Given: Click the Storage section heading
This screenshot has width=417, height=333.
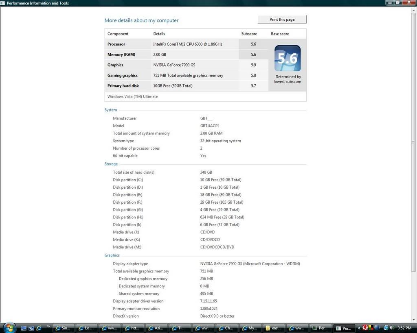Looking at the screenshot, I should click(111, 164).
